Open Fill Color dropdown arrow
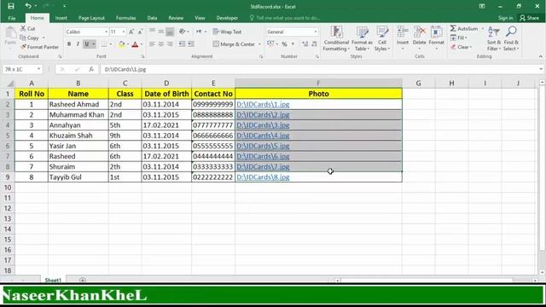 point(128,44)
